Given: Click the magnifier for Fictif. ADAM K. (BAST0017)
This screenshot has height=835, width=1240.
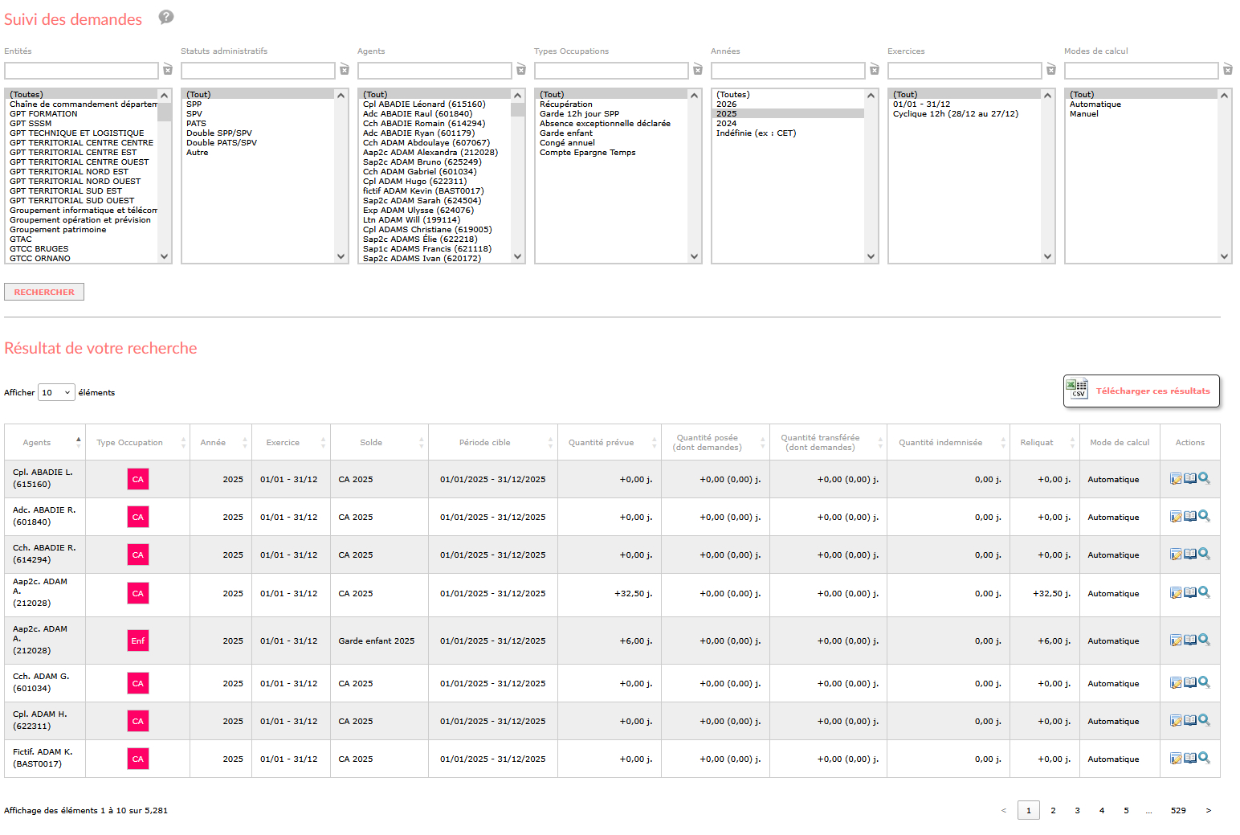Looking at the screenshot, I should [1204, 759].
